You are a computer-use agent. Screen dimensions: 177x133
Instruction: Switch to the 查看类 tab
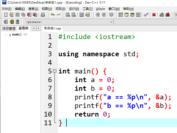[x=24, y=28]
